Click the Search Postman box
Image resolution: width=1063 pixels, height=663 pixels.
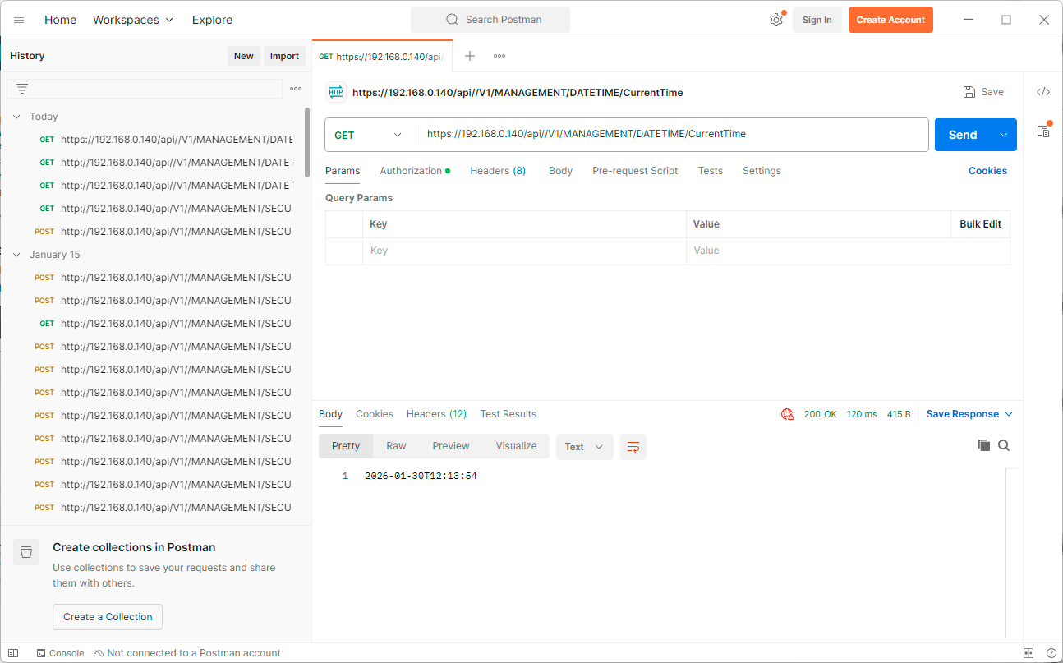490,20
